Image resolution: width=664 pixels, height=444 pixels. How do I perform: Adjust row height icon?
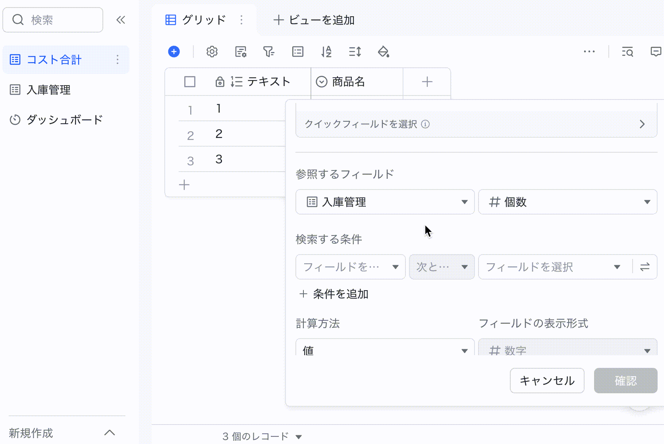click(355, 52)
